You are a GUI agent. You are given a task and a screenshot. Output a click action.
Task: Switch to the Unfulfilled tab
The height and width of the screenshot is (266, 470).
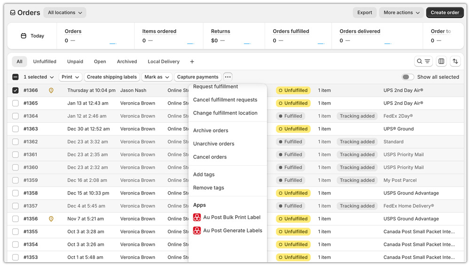[x=45, y=62]
